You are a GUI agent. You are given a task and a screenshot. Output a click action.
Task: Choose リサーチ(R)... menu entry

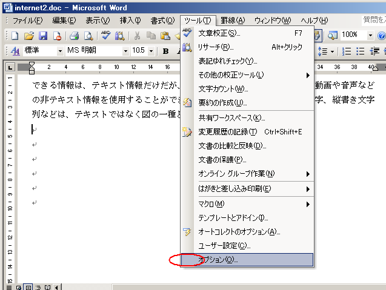tap(247, 47)
